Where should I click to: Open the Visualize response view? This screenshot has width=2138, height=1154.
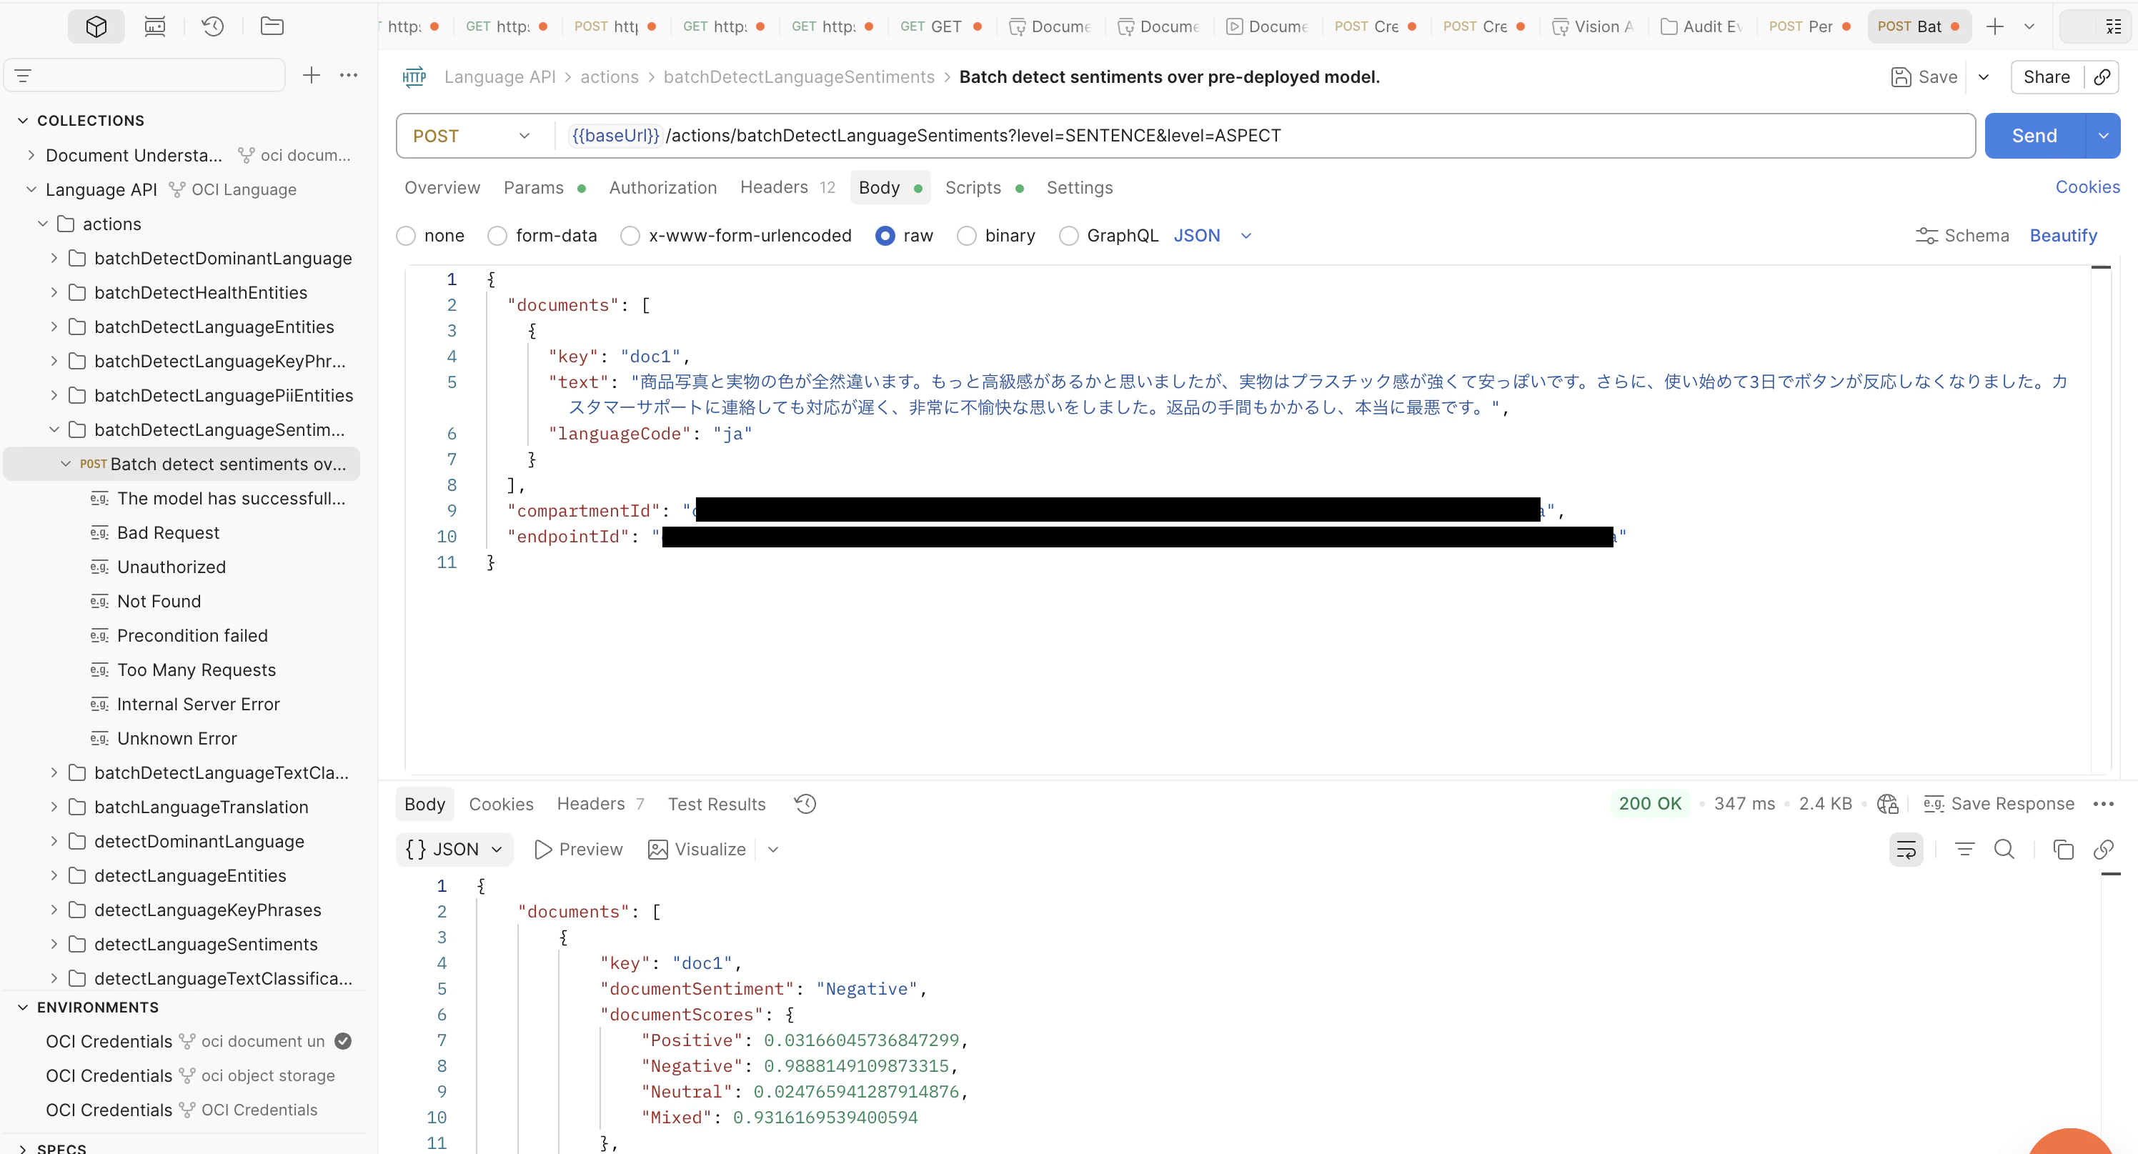[697, 850]
